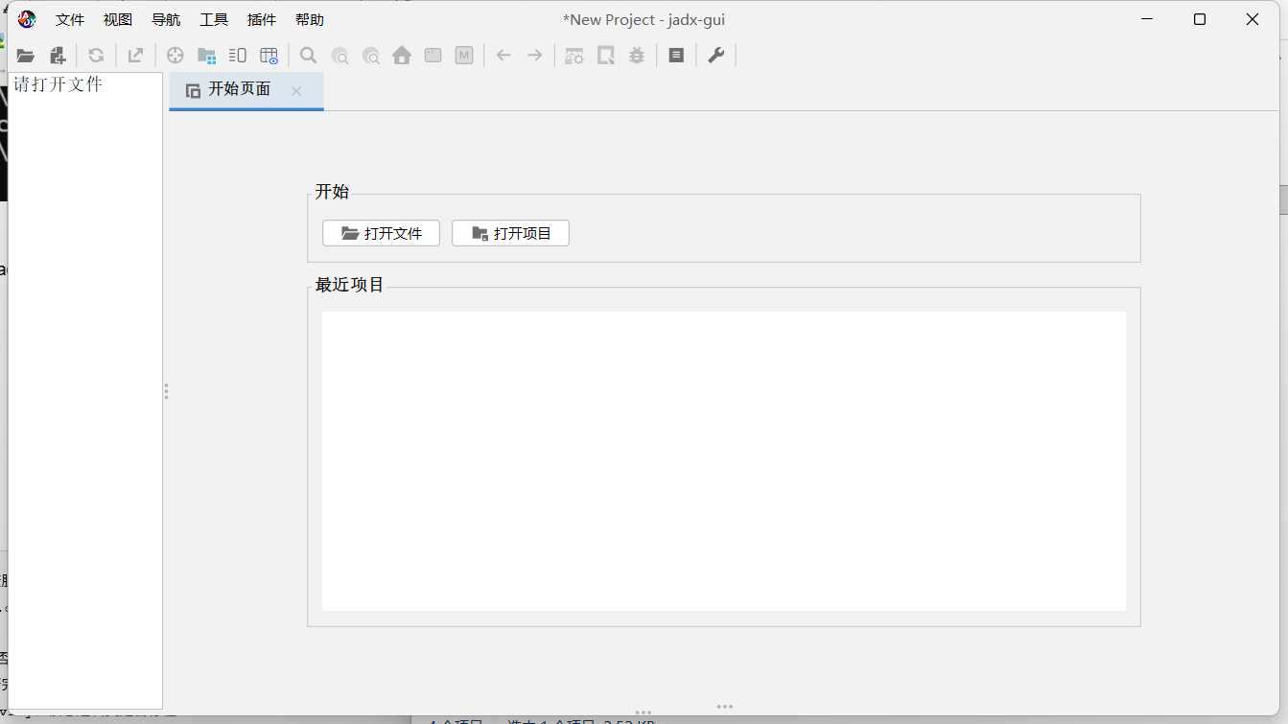This screenshot has height=724, width=1288.
Task: Click the list-and-panel toolbar icon
Action: pyautogui.click(x=238, y=56)
